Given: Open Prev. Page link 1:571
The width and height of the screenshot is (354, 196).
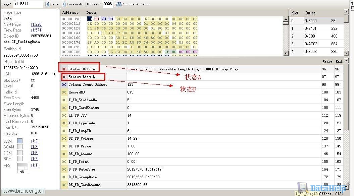Looking at the screenshot, I should [37, 30].
